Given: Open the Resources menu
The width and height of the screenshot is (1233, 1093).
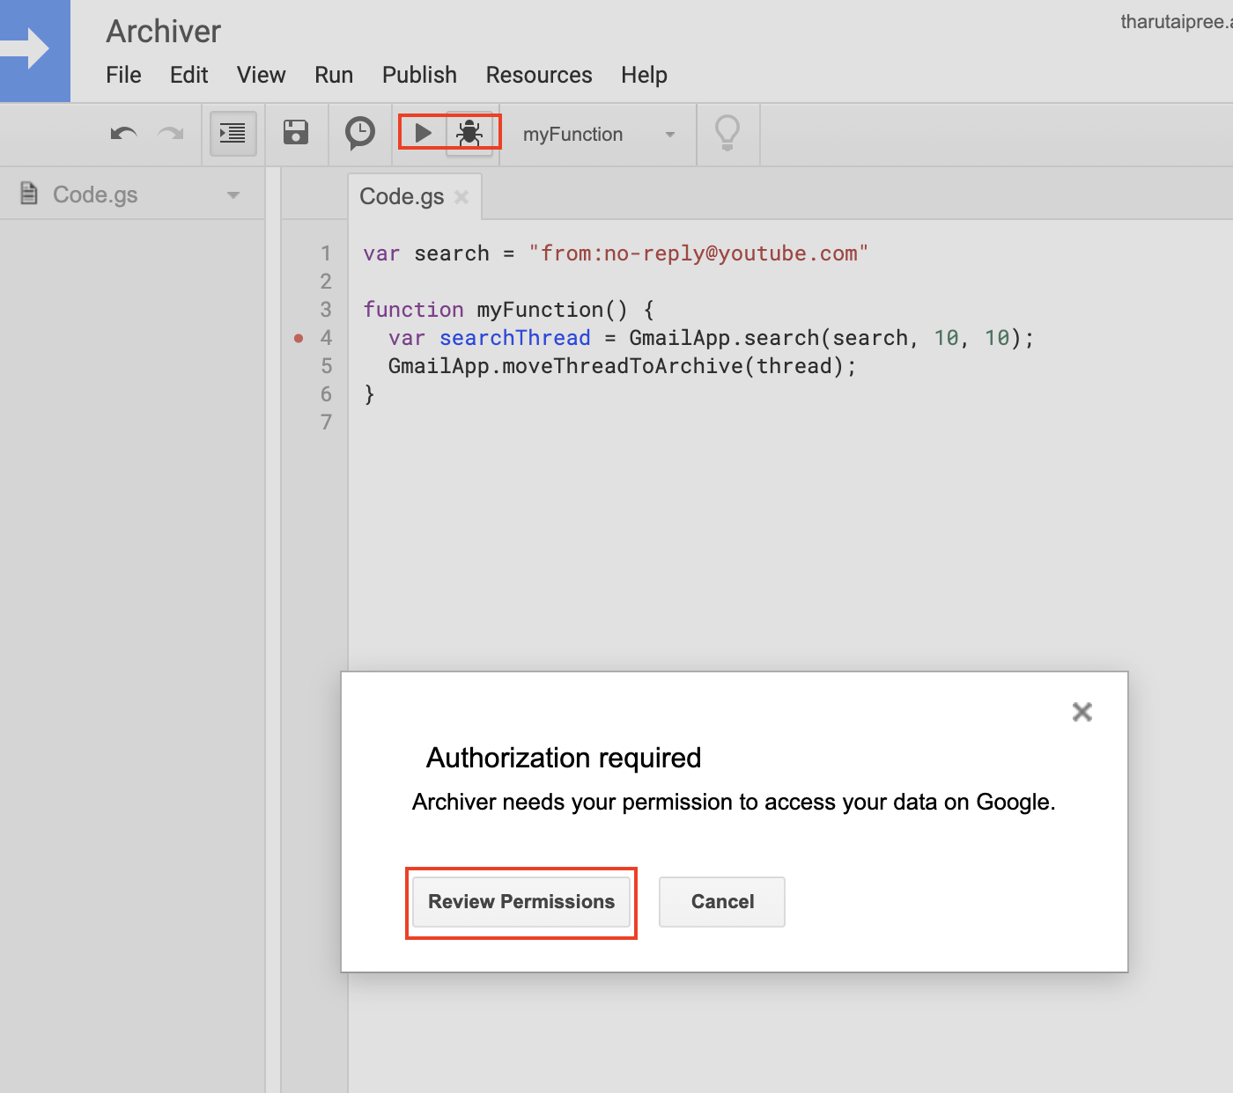Looking at the screenshot, I should [x=539, y=75].
